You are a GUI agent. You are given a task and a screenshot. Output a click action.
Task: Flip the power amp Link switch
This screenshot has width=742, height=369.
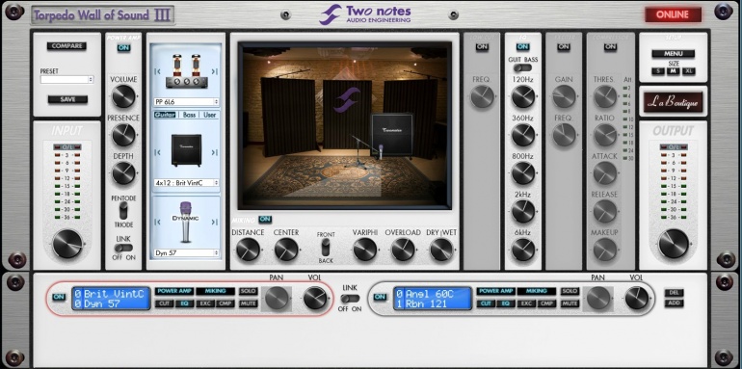coord(123,248)
